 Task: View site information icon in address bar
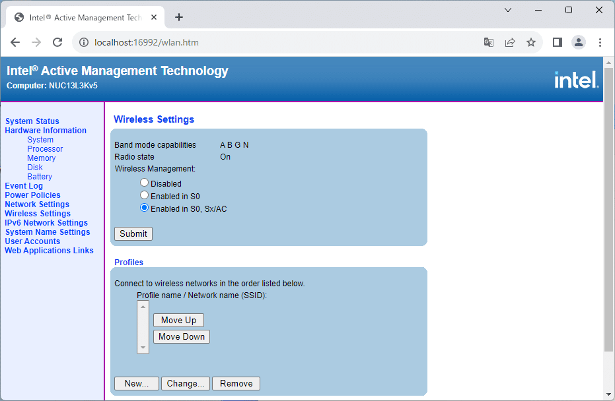coord(84,42)
